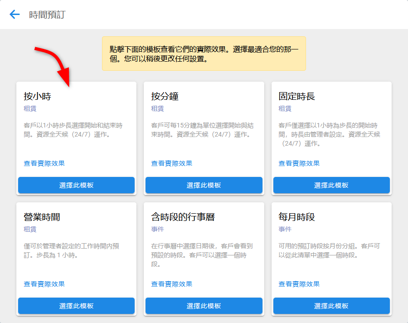Click the 營業時間 card heading
Viewport: 408px width, 323px height.
coord(42,217)
